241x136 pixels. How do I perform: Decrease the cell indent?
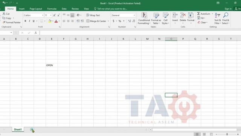pos(78,21)
